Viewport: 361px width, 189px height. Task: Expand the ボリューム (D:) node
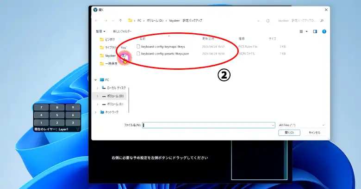point(97,96)
